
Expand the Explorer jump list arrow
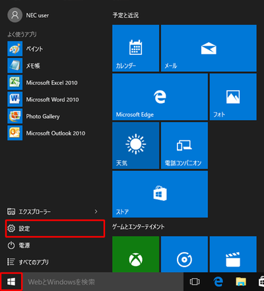96,212
